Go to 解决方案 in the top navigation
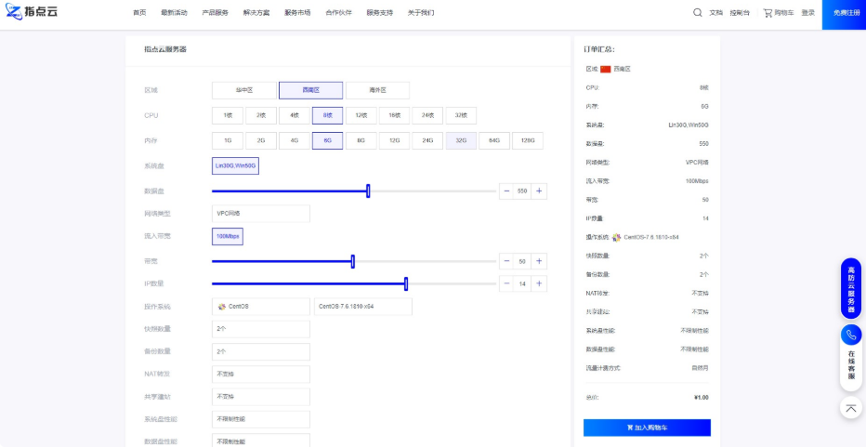 tap(256, 13)
